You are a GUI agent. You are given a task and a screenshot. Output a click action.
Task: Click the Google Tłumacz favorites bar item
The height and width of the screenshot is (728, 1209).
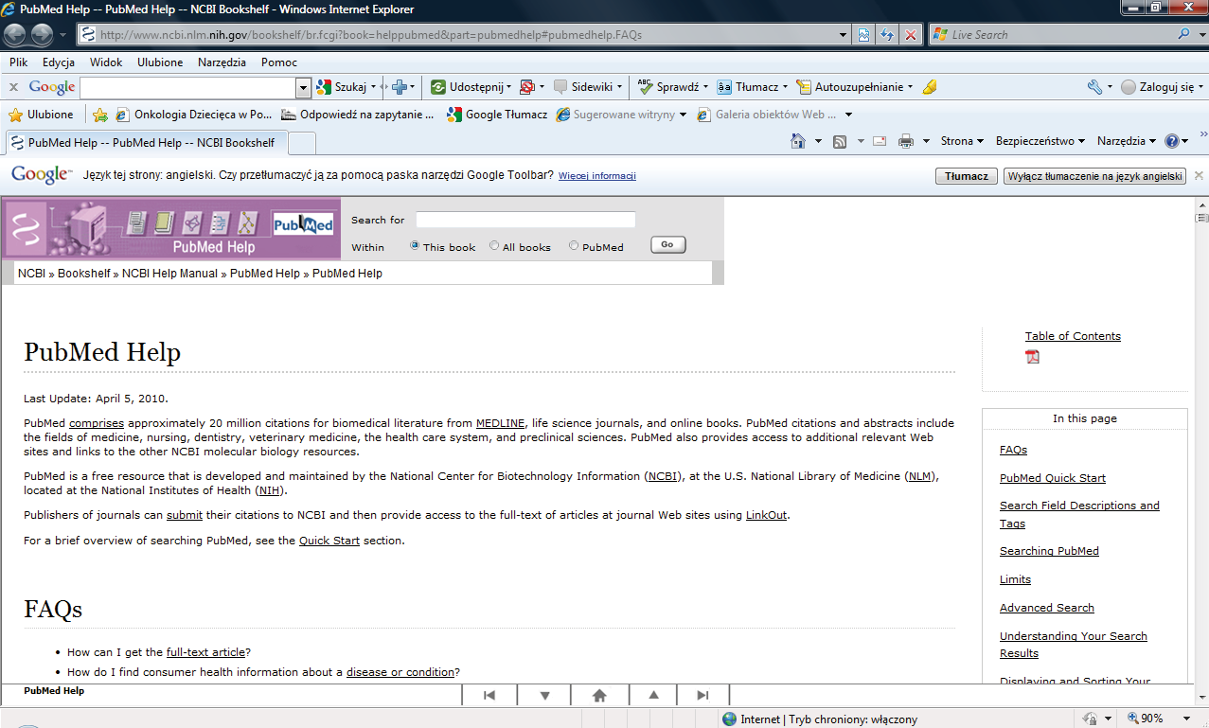coord(496,115)
